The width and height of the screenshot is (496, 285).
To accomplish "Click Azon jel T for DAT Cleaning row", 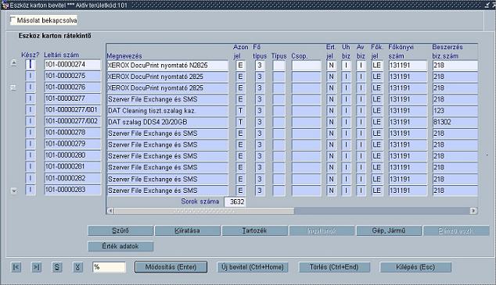I will pyautogui.click(x=240, y=111).
